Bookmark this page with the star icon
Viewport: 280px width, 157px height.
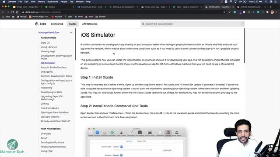point(224,12)
